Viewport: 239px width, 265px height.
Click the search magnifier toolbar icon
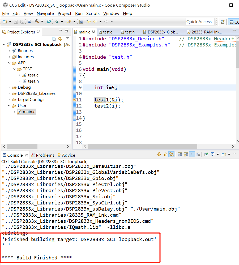[x=49, y=22]
